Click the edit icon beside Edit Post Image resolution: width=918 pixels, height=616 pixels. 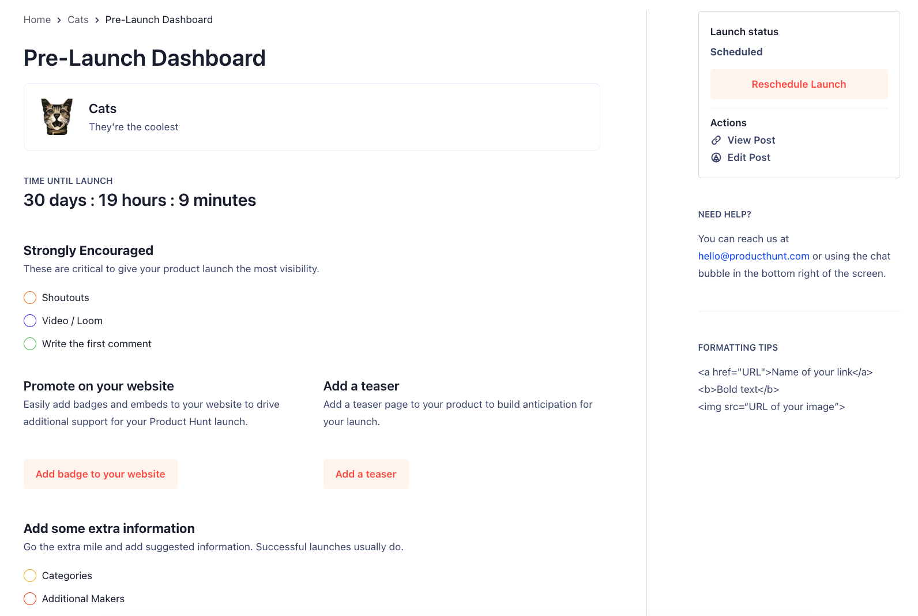coord(716,157)
